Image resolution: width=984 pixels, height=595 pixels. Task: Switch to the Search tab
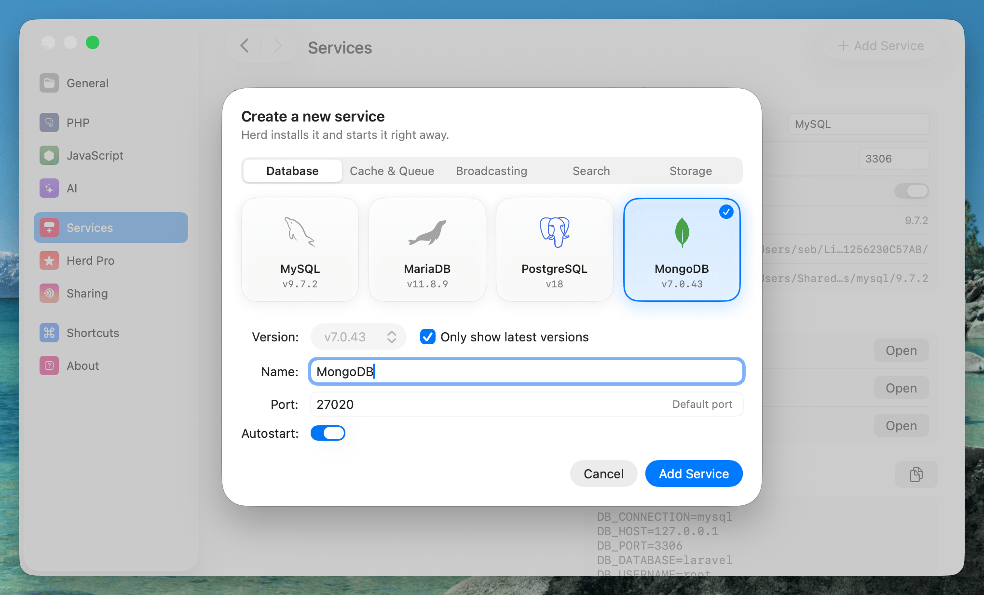[591, 171]
